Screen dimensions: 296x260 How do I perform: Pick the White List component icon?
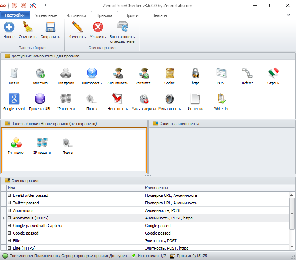click(221, 99)
